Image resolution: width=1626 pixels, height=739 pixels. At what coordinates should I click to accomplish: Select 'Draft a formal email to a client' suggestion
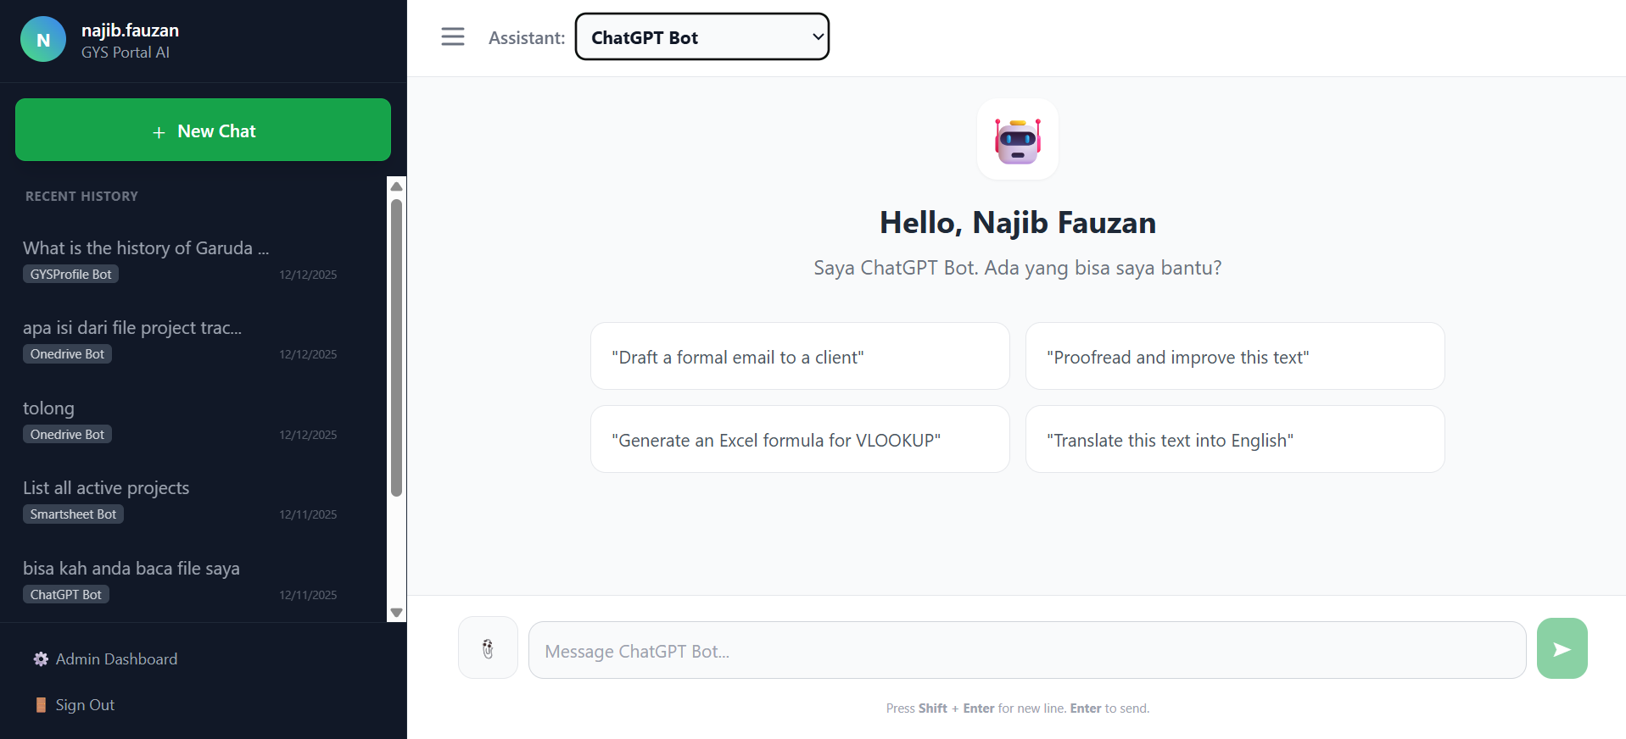(x=799, y=357)
